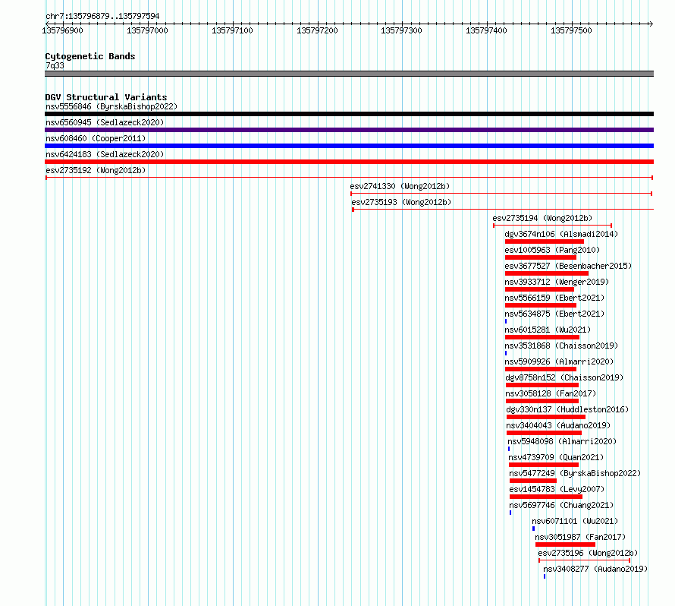
Task: Open dgv8758n152 (Chaisson2019) variant
Action: (x=564, y=377)
